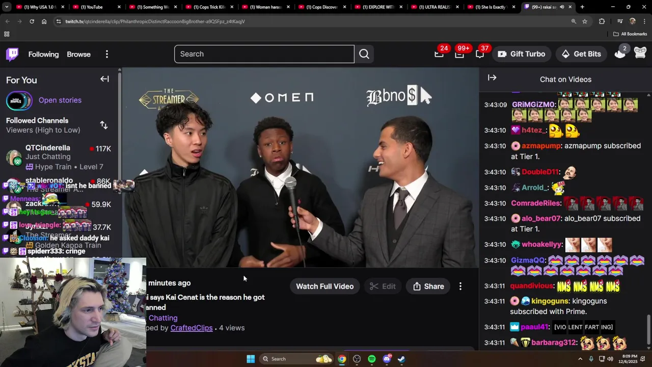Image resolution: width=652 pixels, height=367 pixels.
Task: Click kingoguns username in chat
Action: click(550, 301)
